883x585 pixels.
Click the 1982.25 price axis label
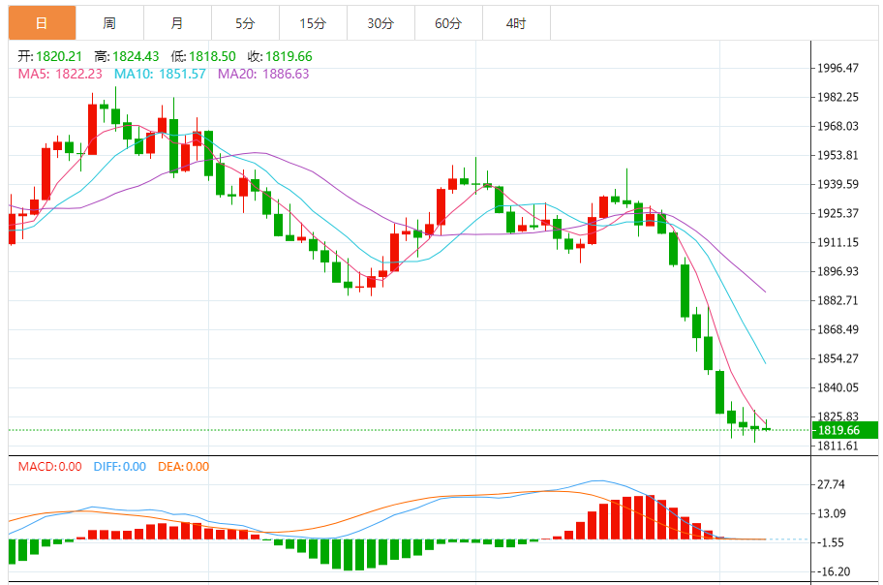[x=837, y=97]
